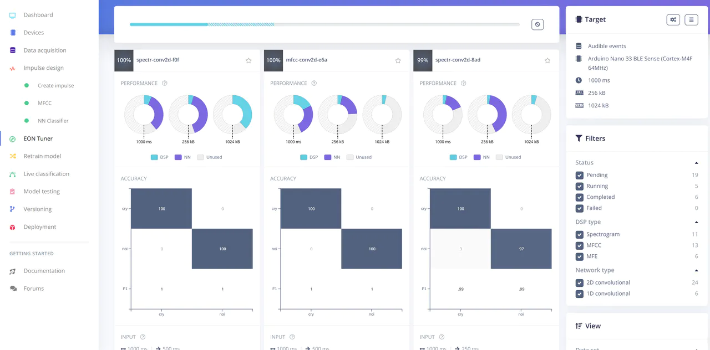Uncheck the MFE DSP filter
Image resolution: width=710 pixels, height=350 pixels.
point(580,256)
